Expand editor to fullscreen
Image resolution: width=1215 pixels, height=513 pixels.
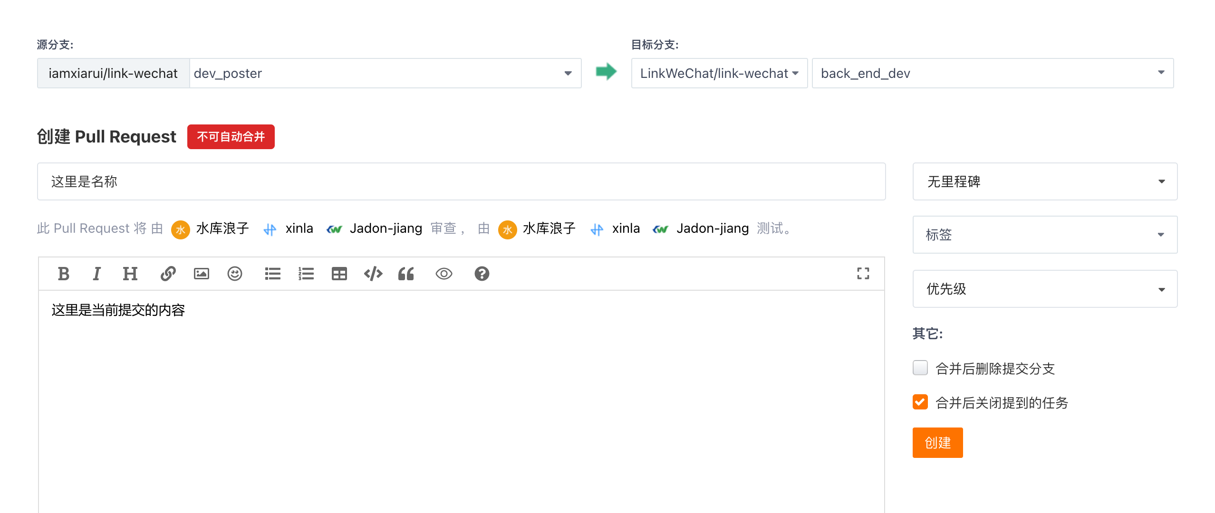click(863, 273)
